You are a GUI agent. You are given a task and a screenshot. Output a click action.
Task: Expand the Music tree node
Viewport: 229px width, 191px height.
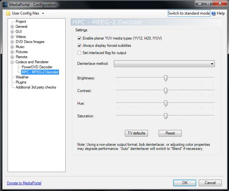click(12, 47)
